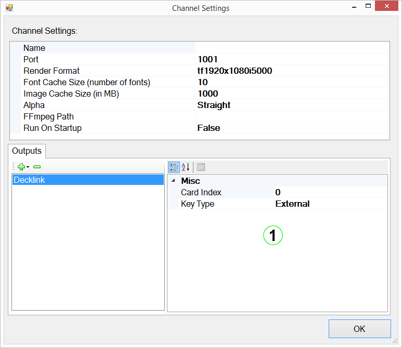Edit the empty Name value field
The image size is (402, 348).
pos(291,48)
